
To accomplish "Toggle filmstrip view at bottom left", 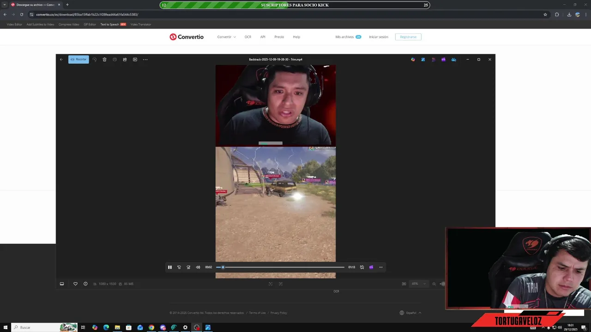I will pos(62,284).
